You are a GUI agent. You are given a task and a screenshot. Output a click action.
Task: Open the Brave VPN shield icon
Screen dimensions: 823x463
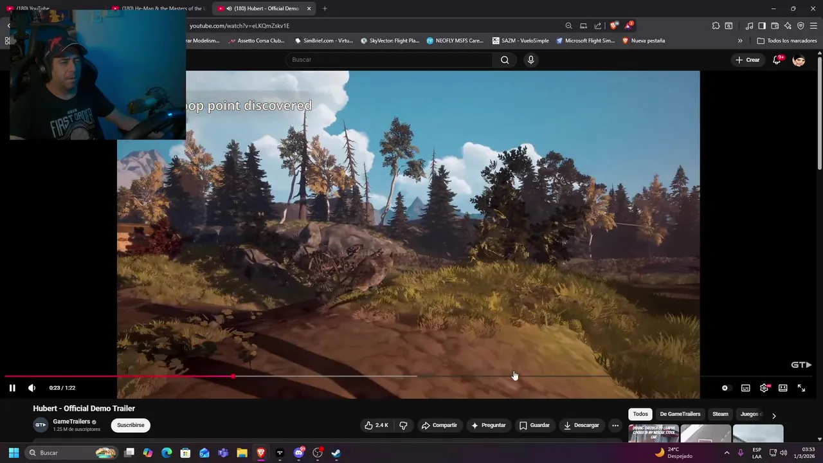[800, 26]
